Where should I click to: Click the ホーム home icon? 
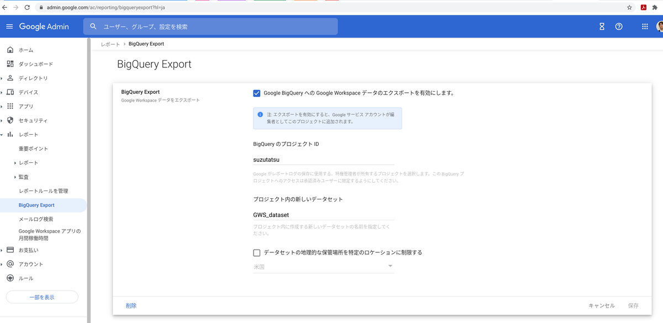click(x=10, y=50)
